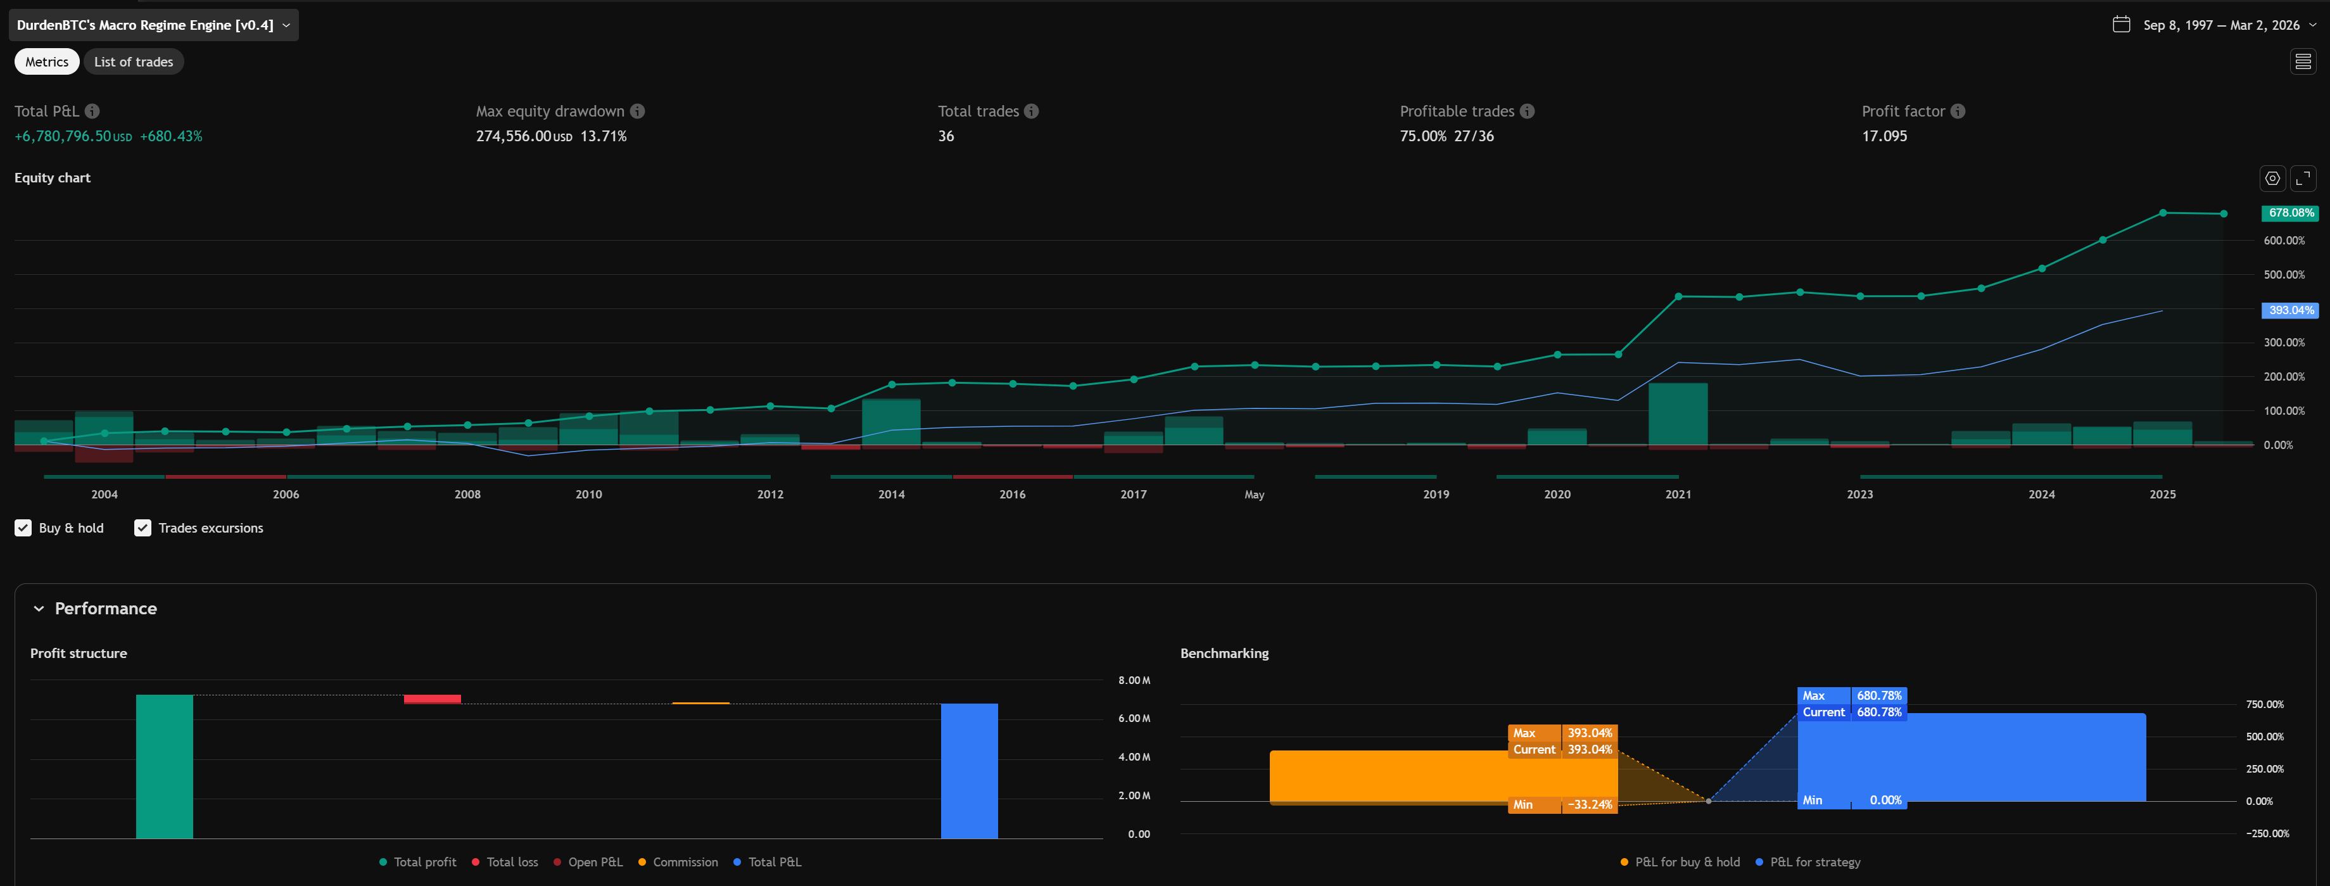Open the calendar date picker icon
Screen dimensions: 2330x886
coord(2122,25)
